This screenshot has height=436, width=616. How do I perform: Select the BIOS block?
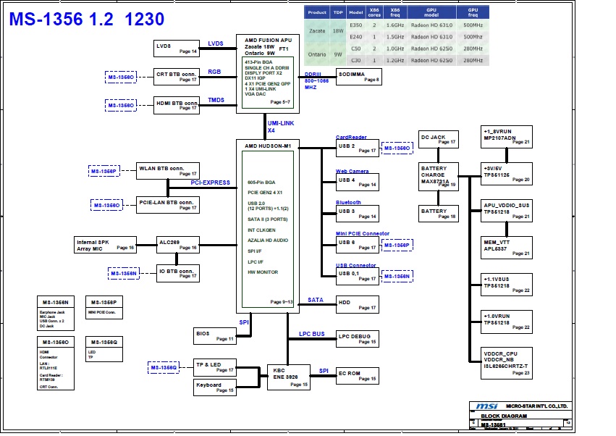215,335
